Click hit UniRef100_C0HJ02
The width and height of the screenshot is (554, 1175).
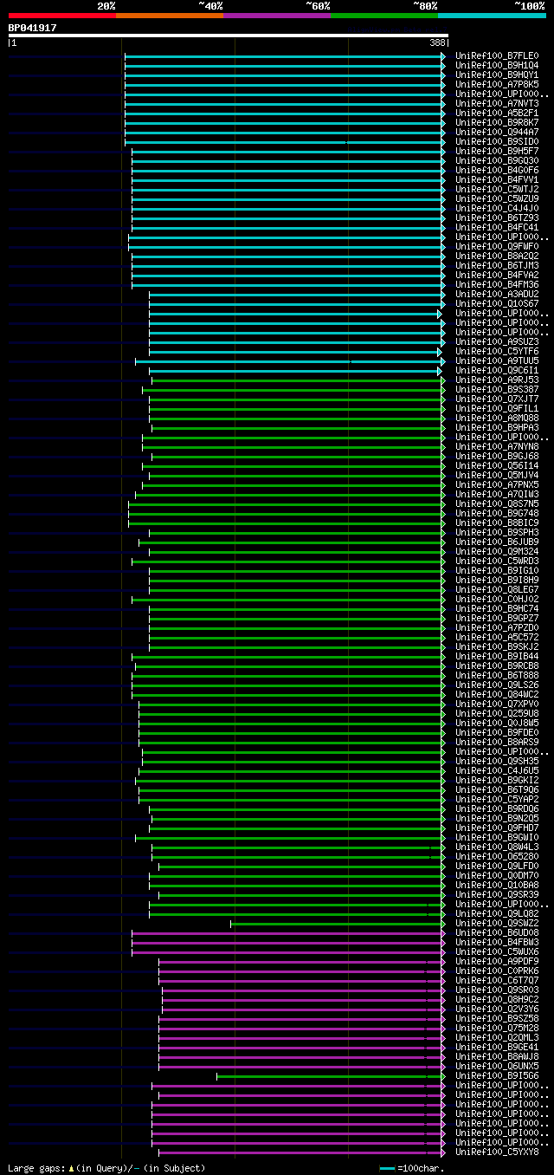(x=497, y=600)
